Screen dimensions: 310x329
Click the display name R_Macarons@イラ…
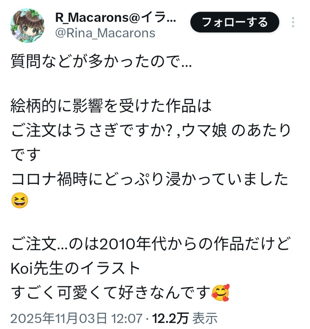pyautogui.click(x=116, y=17)
